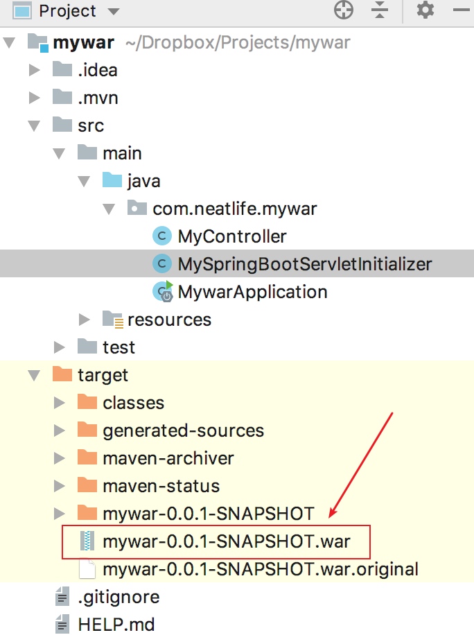Expand the .idea folder
The image size is (474, 635).
(x=35, y=69)
